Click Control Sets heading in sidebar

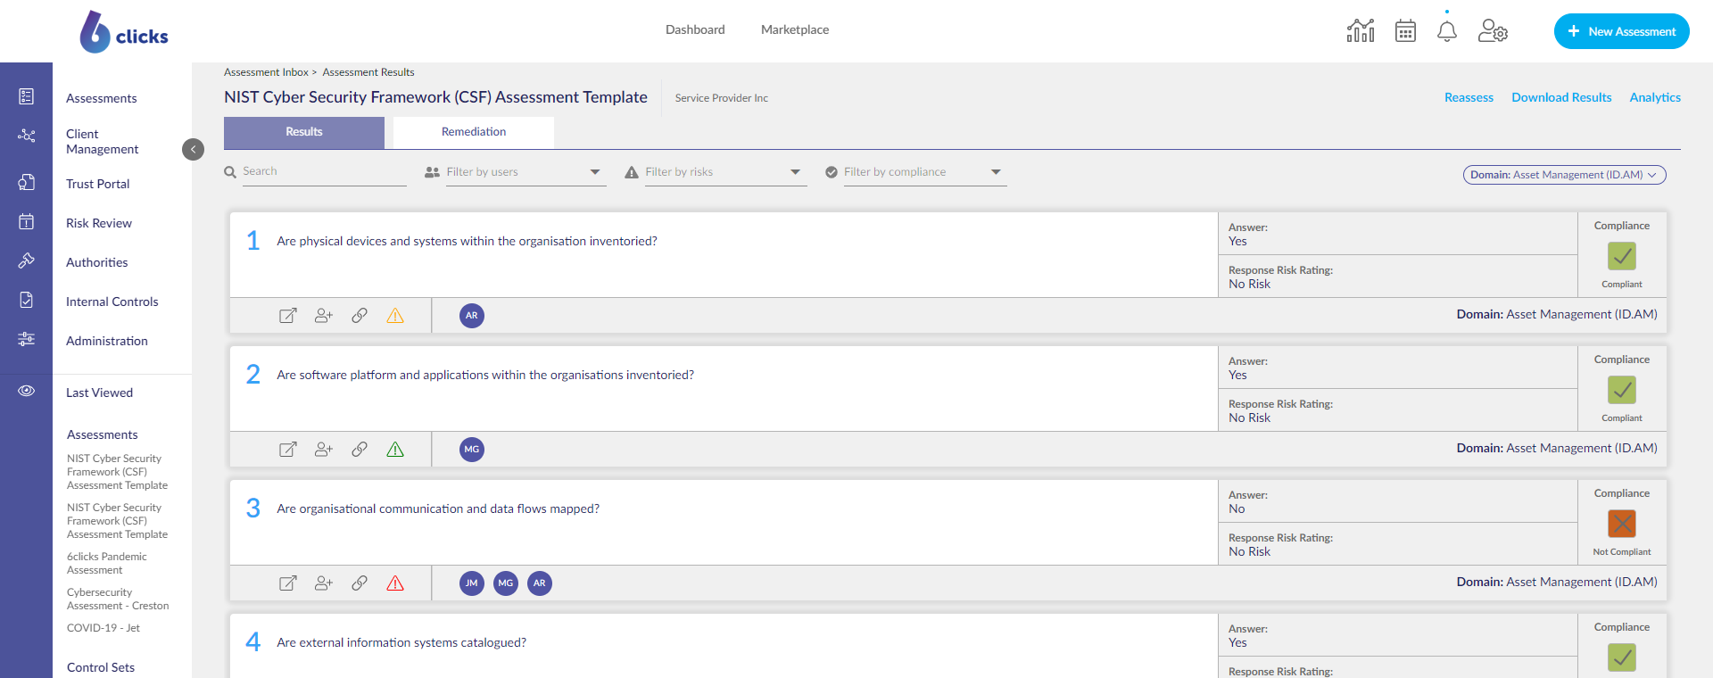[x=101, y=667]
